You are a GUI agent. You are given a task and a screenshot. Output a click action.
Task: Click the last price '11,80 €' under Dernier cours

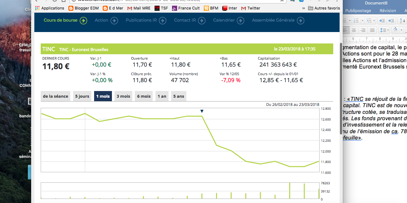[x=56, y=66]
